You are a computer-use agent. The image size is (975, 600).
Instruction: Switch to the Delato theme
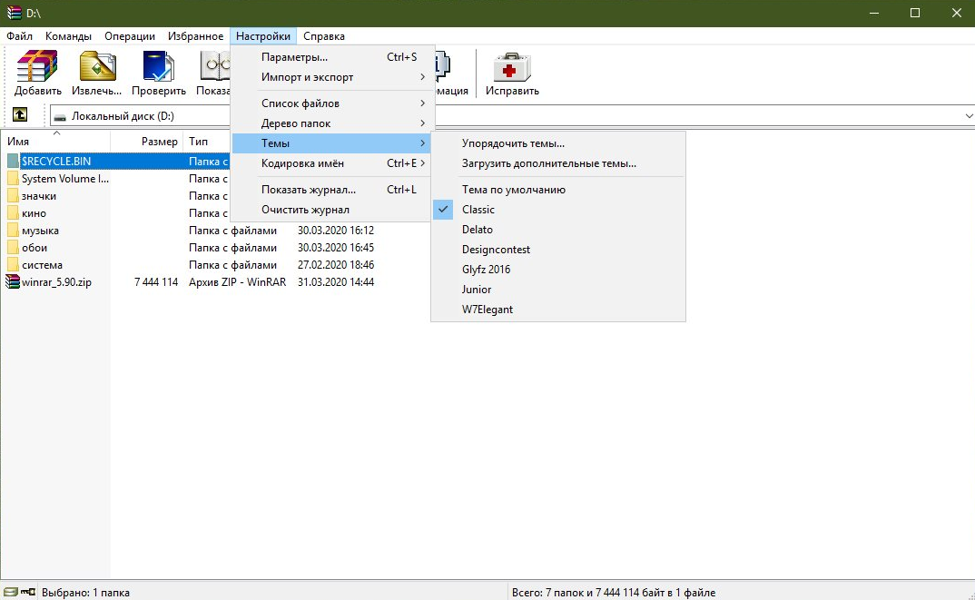pyautogui.click(x=557, y=230)
